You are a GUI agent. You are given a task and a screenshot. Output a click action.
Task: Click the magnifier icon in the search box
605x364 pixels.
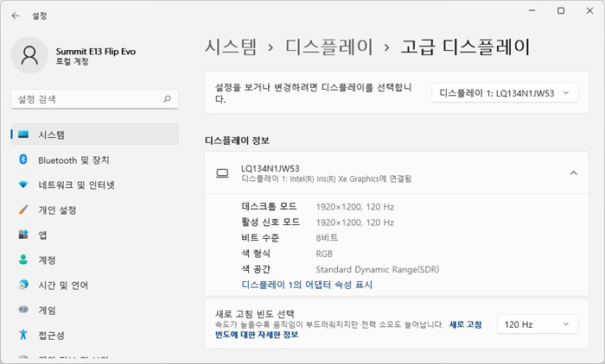[x=167, y=99]
